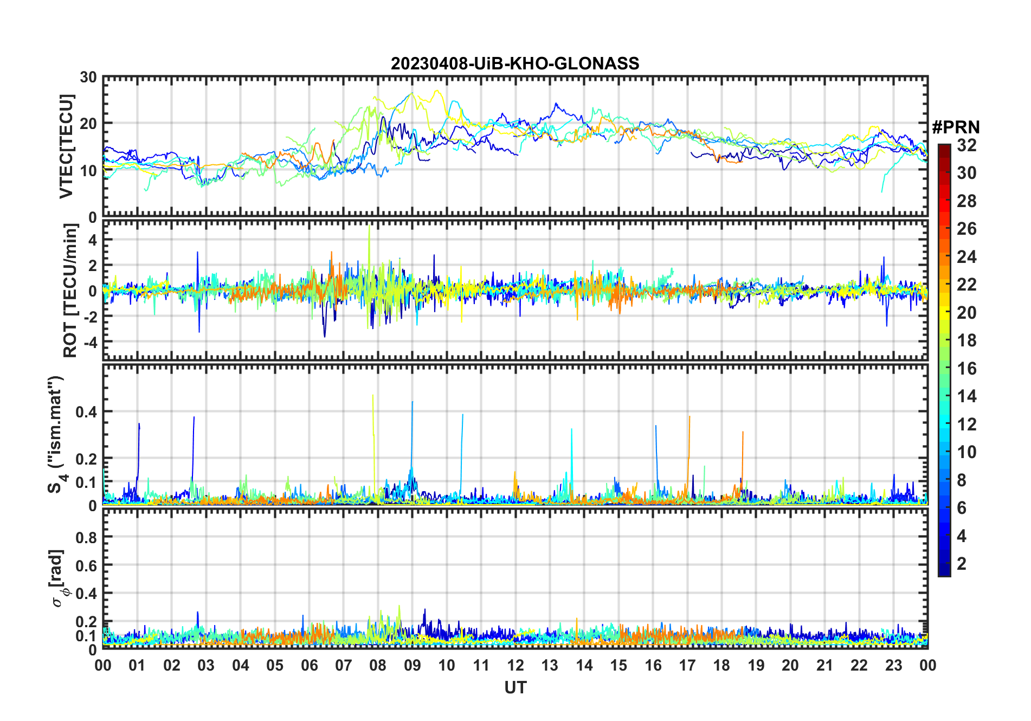Select the VTEC[TECU] y-axis label
Image resolution: width=1031 pixels, height=721 pixels.
click(x=66, y=146)
